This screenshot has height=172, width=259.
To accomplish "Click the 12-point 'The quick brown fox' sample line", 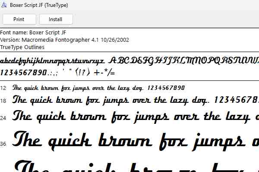I will pos(98,88).
